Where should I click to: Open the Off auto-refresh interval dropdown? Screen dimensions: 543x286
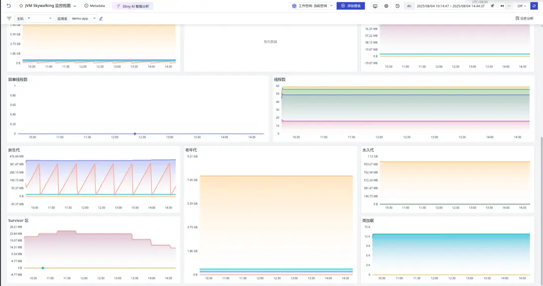pyautogui.click(x=522, y=6)
